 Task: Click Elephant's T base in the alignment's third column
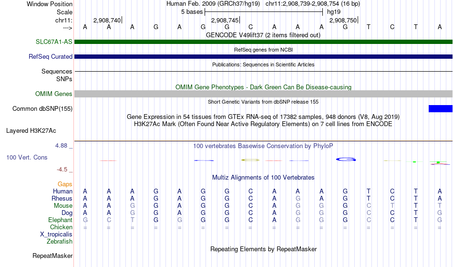(x=132, y=220)
